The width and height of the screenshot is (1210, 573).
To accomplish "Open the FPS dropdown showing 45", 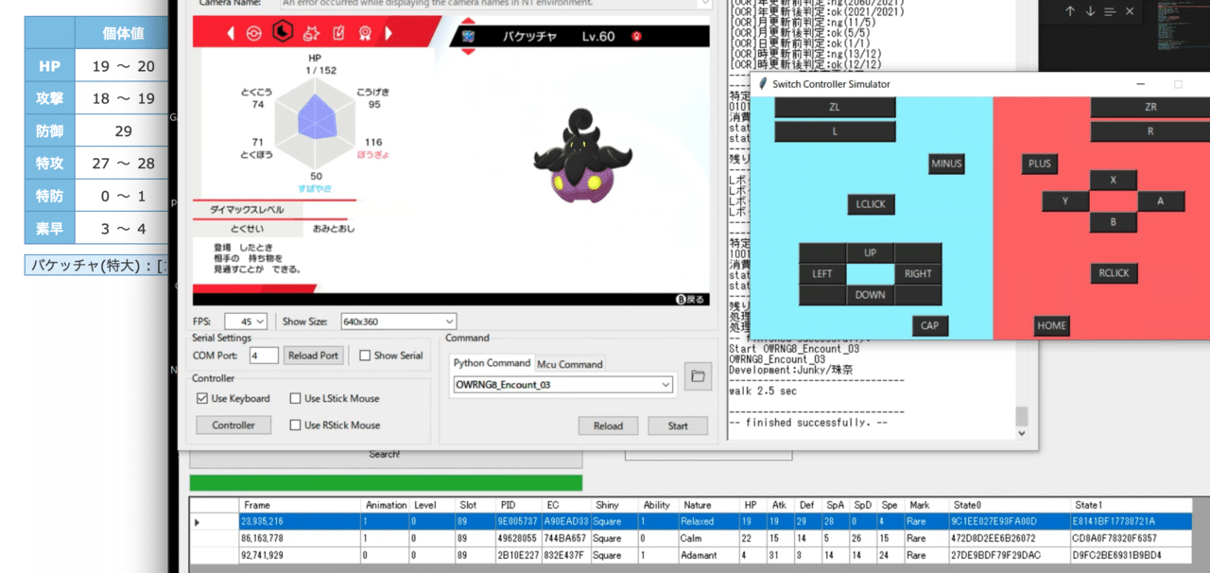I will pyautogui.click(x=246, y=321).
